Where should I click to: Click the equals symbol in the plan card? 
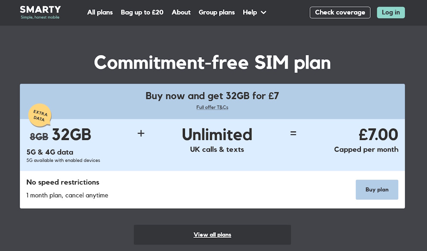[293, 134]
